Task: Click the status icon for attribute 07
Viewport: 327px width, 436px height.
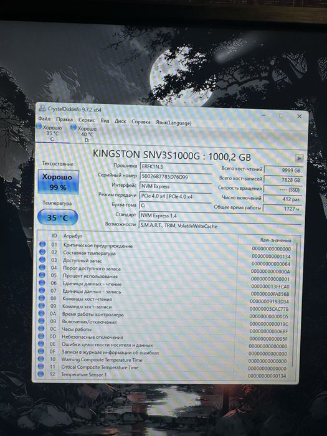Action: [42, 290]
